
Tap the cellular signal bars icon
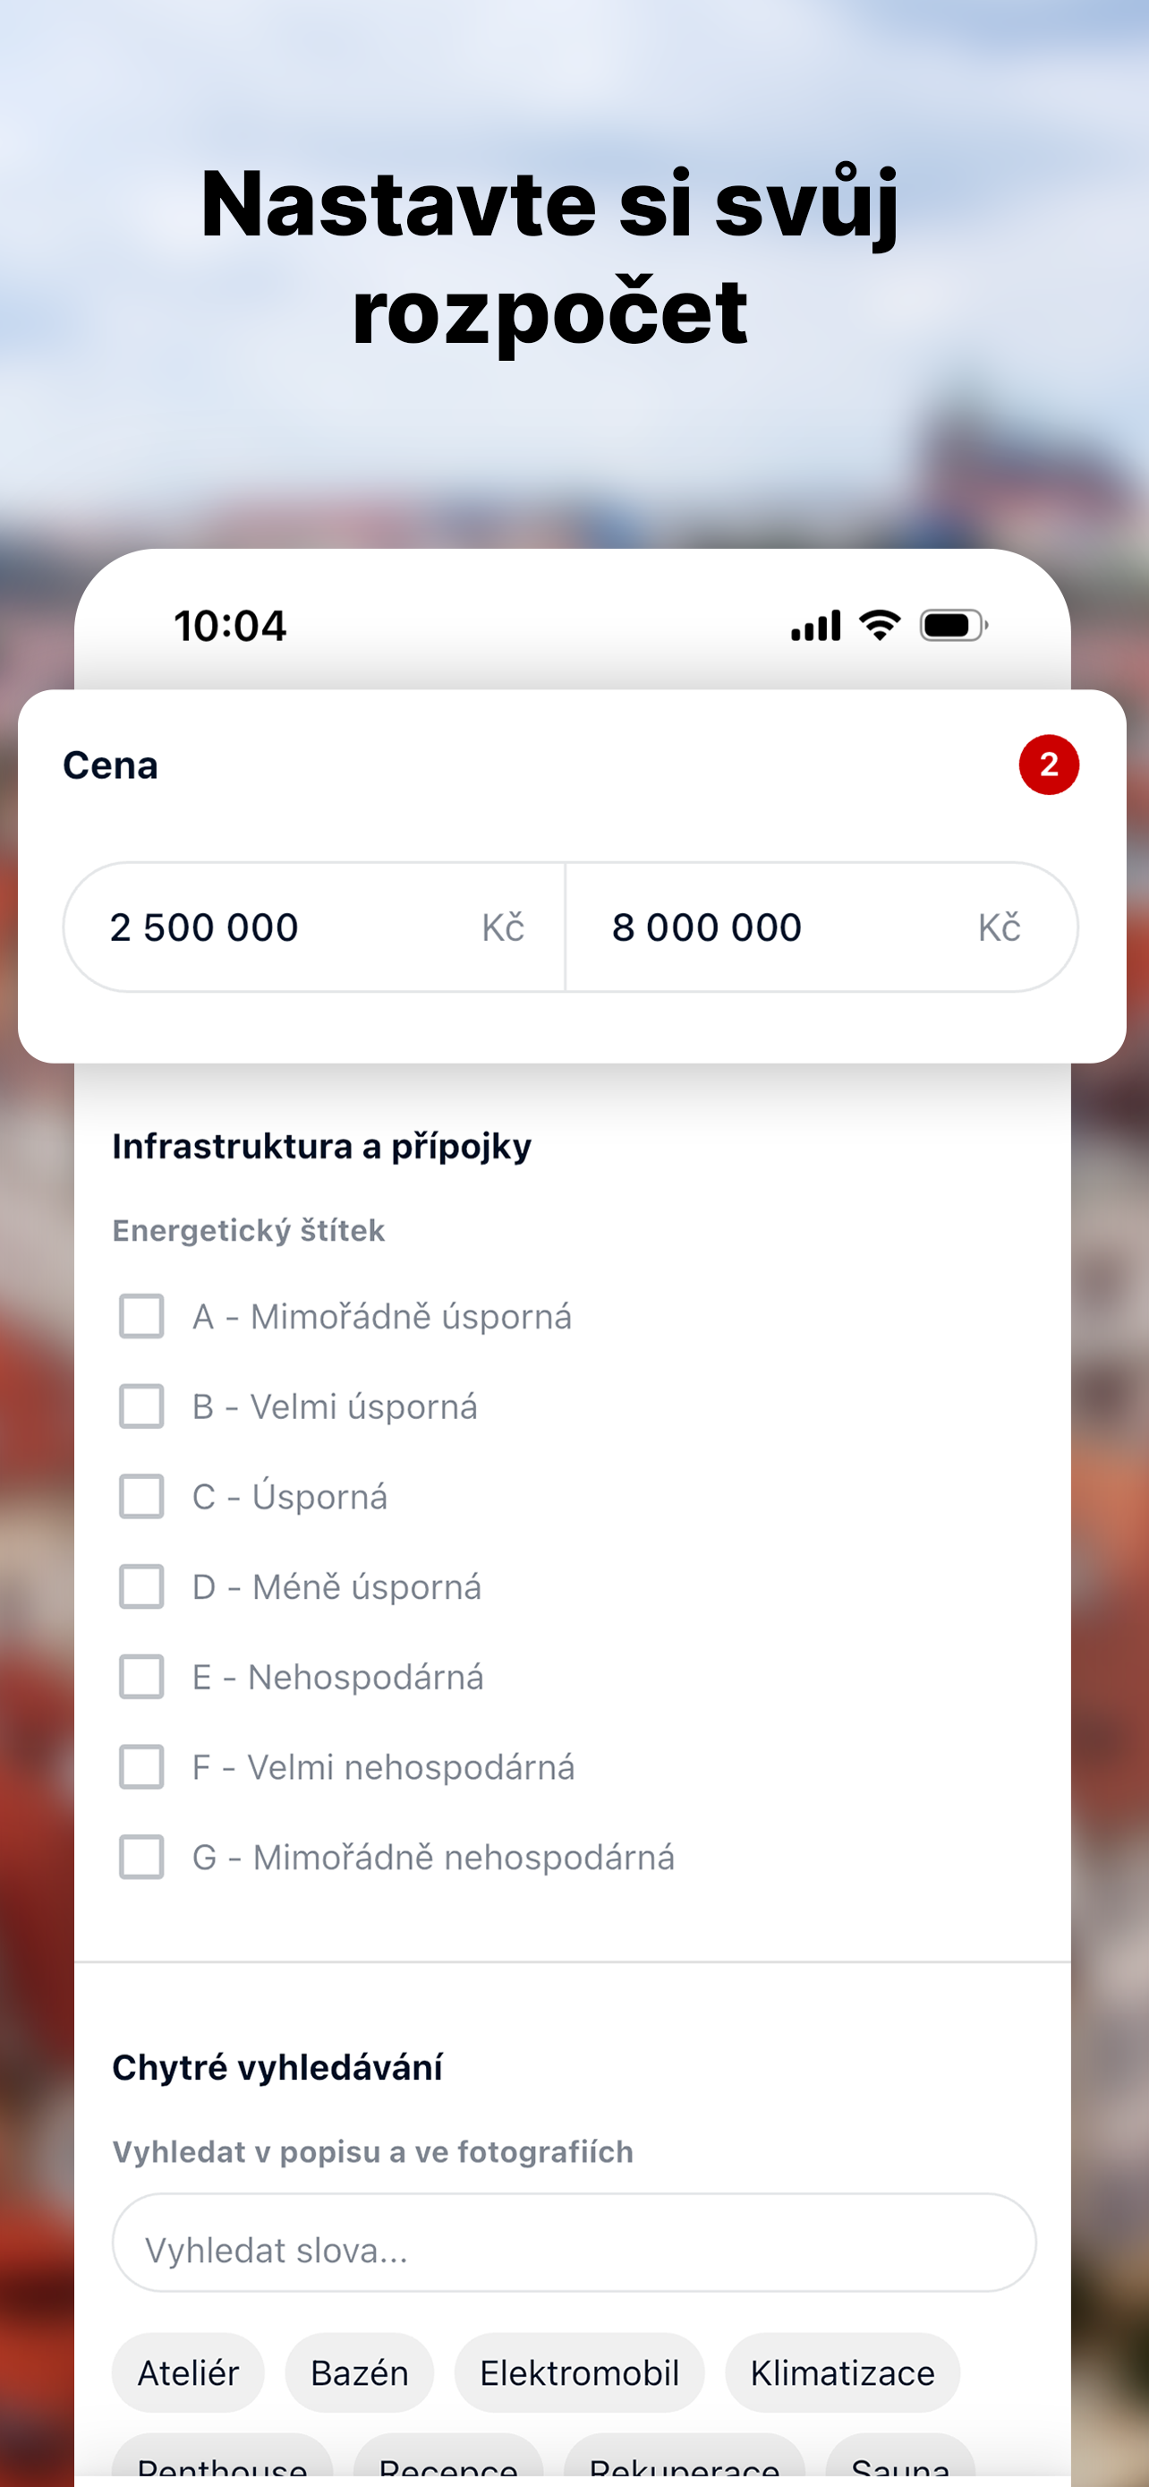815,626
